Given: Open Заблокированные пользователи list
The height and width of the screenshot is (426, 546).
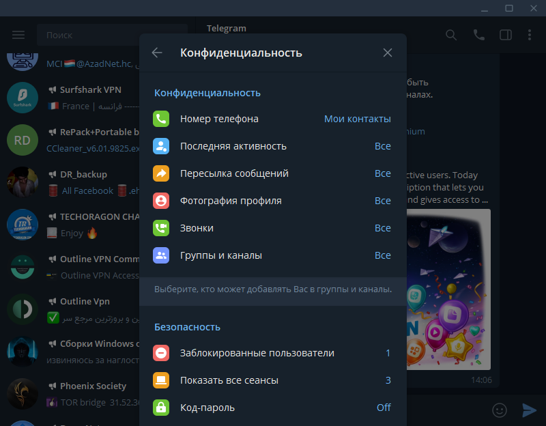Looking at the screenshot, I should 272,353.
